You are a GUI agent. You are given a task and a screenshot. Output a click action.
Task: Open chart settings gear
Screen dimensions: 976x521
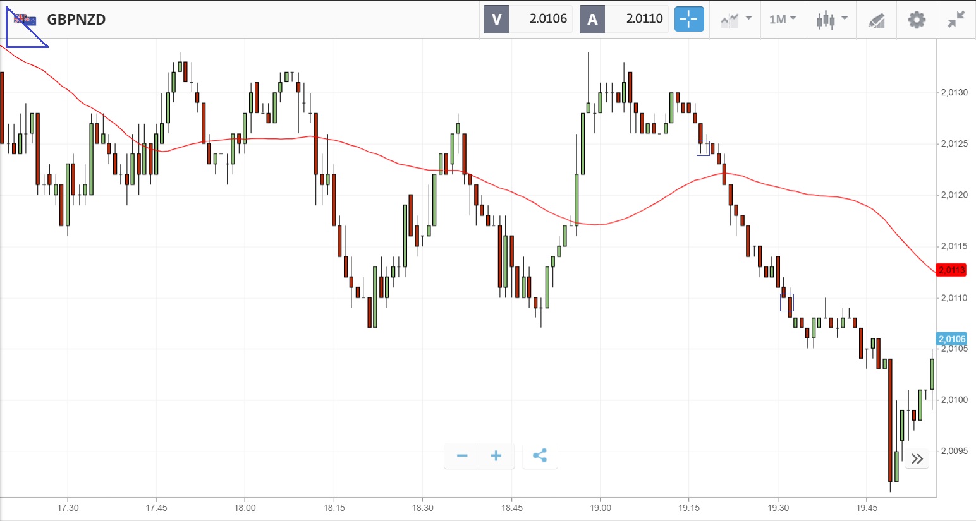tap(917, 20)
